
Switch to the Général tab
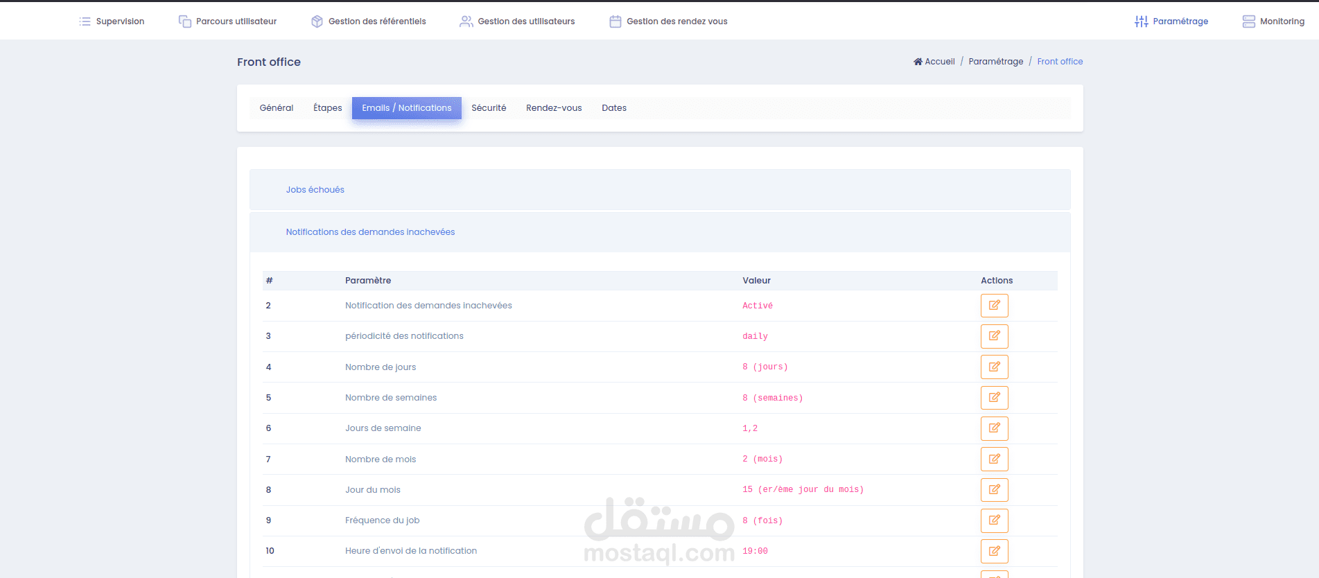point(277,108)
